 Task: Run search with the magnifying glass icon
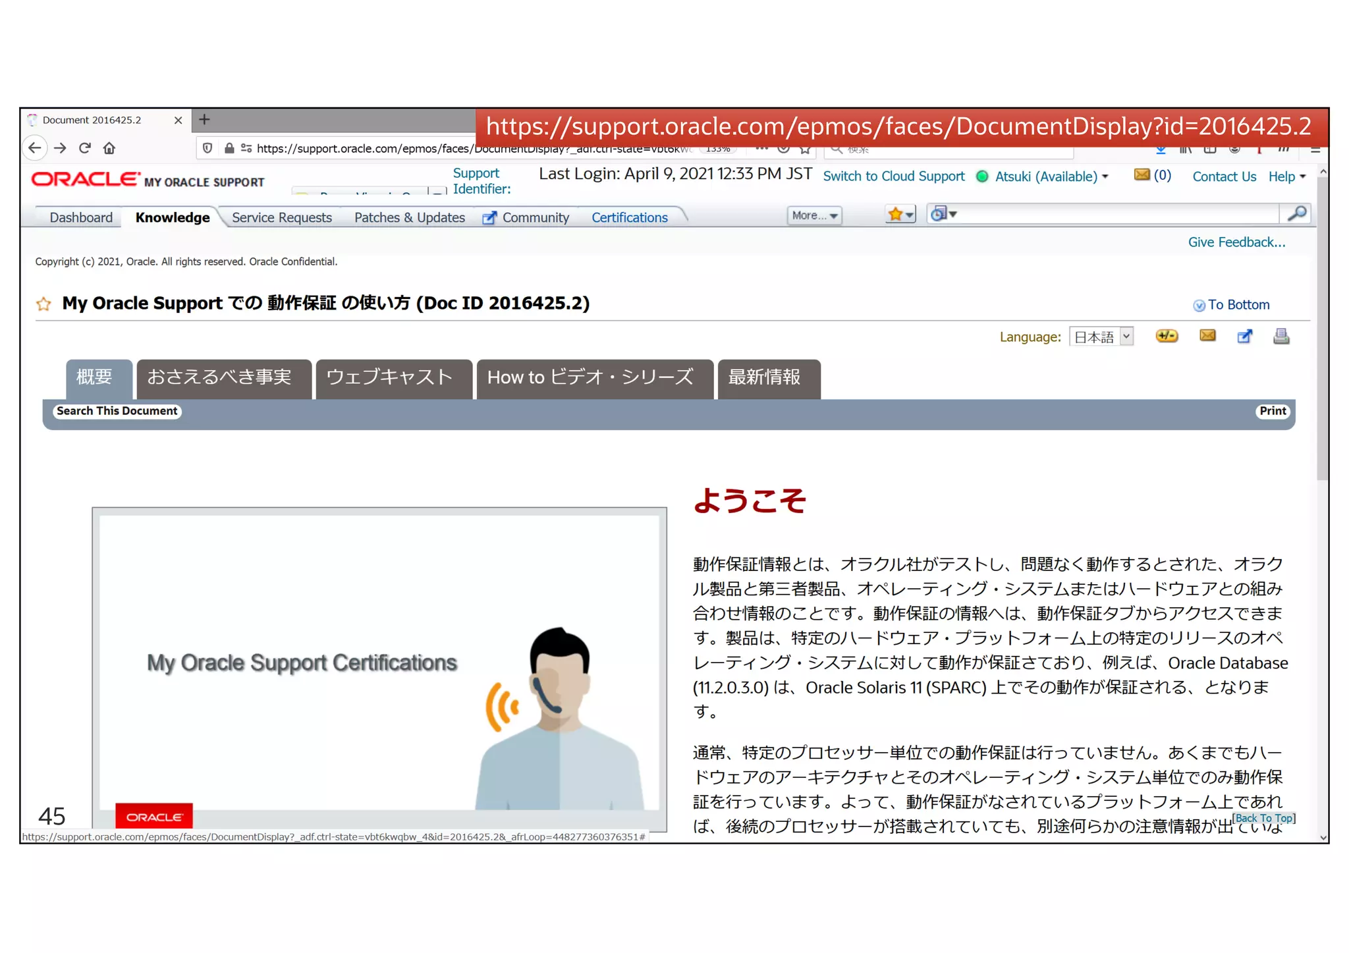(1296, 213)
